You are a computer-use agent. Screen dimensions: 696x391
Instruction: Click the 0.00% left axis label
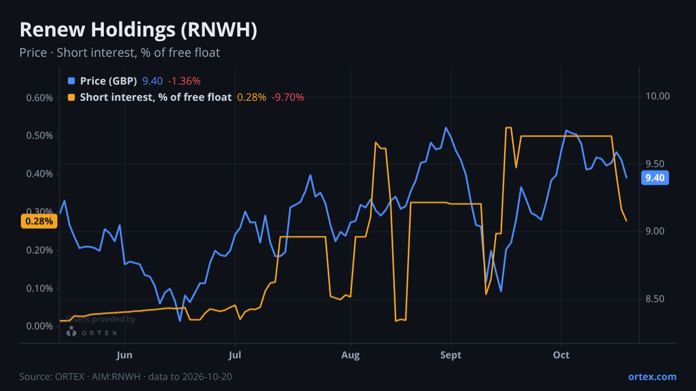[39, 327]
